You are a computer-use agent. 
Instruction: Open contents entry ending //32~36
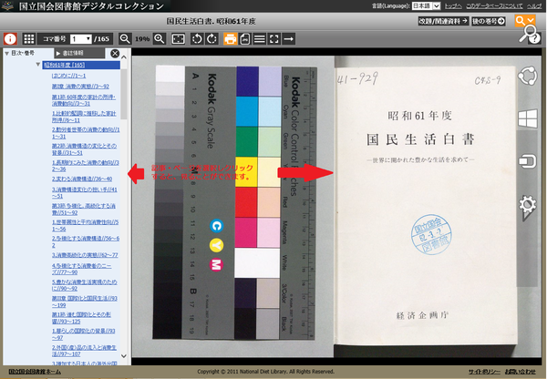(x=85, y=166)
